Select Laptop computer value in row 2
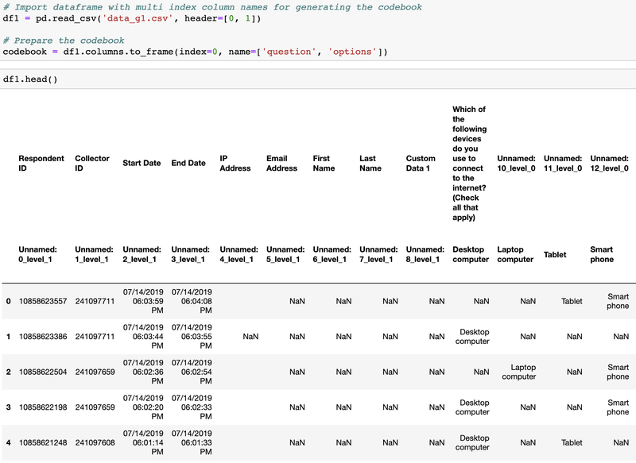636x463 pixels. (518, 372)
